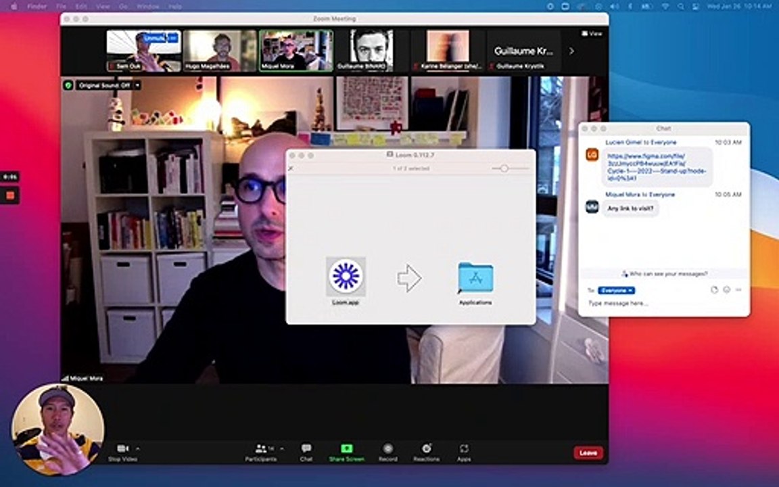This screenshot has width=779, height=487.
Task: Click the green encryption shield icon
Action: 68,85
